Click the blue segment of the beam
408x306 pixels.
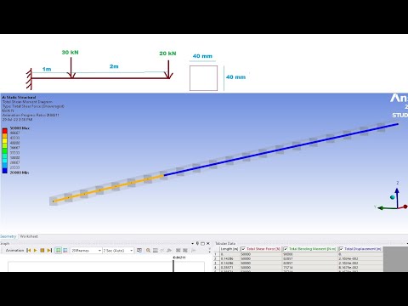[281, 150]
